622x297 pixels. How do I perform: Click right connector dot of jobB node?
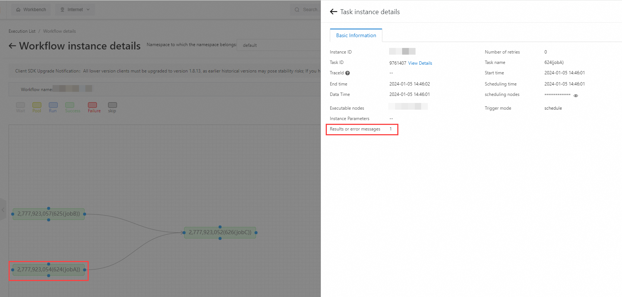tap(85, 214)
